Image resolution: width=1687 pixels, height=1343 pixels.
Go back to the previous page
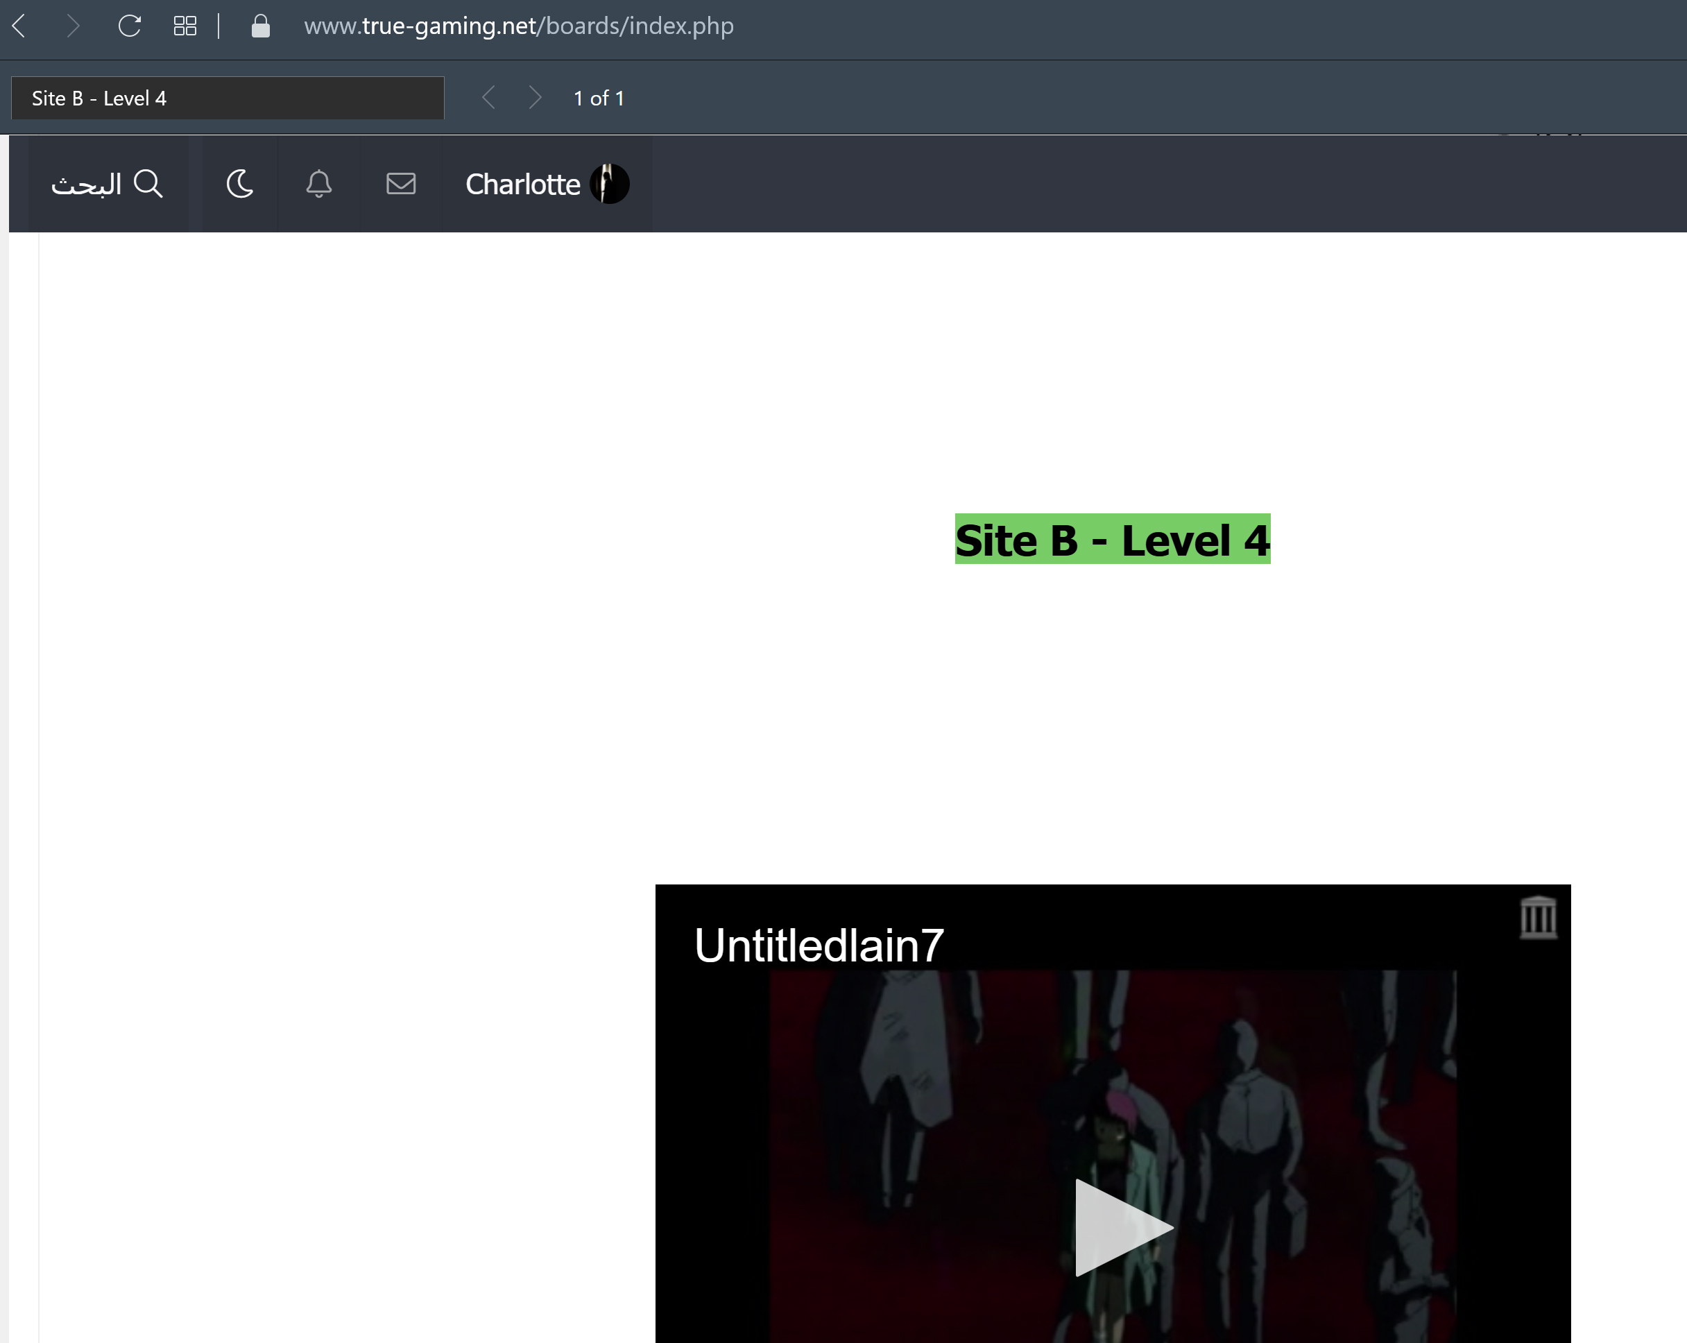19,26
